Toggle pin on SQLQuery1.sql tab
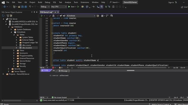Image resolution: width=188 pixels, height=105 pixels. [55, 12]
